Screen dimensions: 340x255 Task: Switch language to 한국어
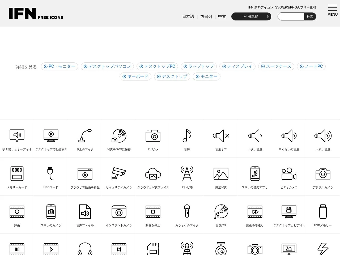[206, 16]
